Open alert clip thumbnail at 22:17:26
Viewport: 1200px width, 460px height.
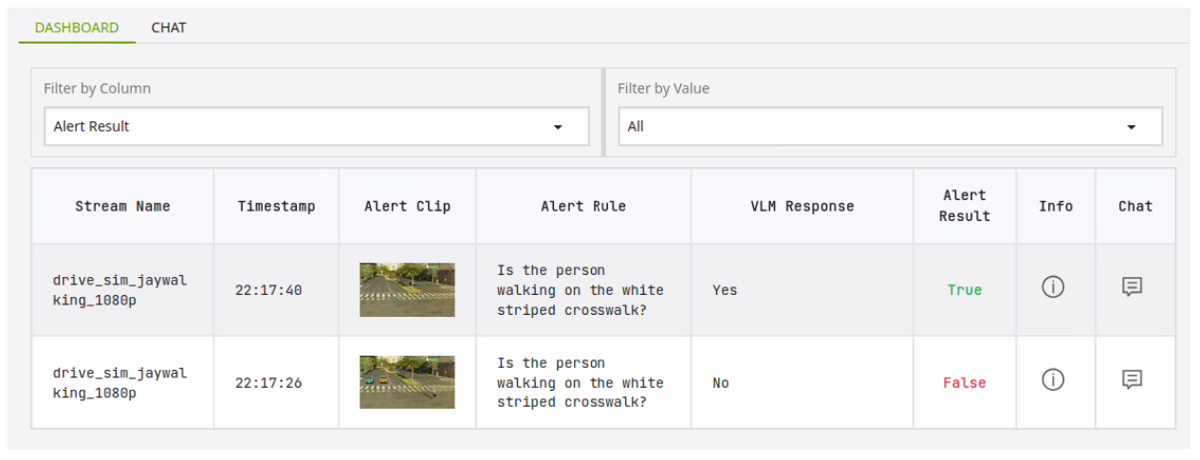[407, 382]
